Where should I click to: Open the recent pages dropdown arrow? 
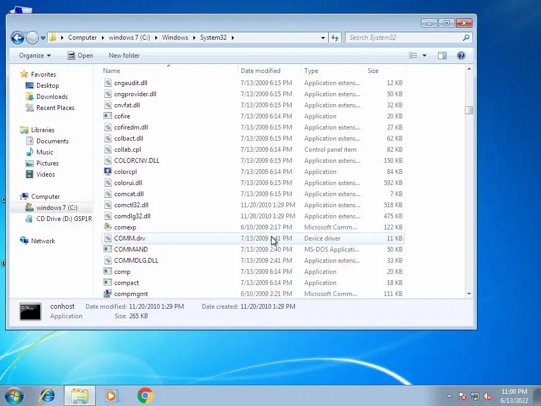coord(43,38)
